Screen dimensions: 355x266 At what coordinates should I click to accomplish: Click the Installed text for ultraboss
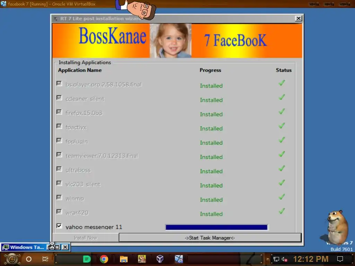[x=211, y=171]
